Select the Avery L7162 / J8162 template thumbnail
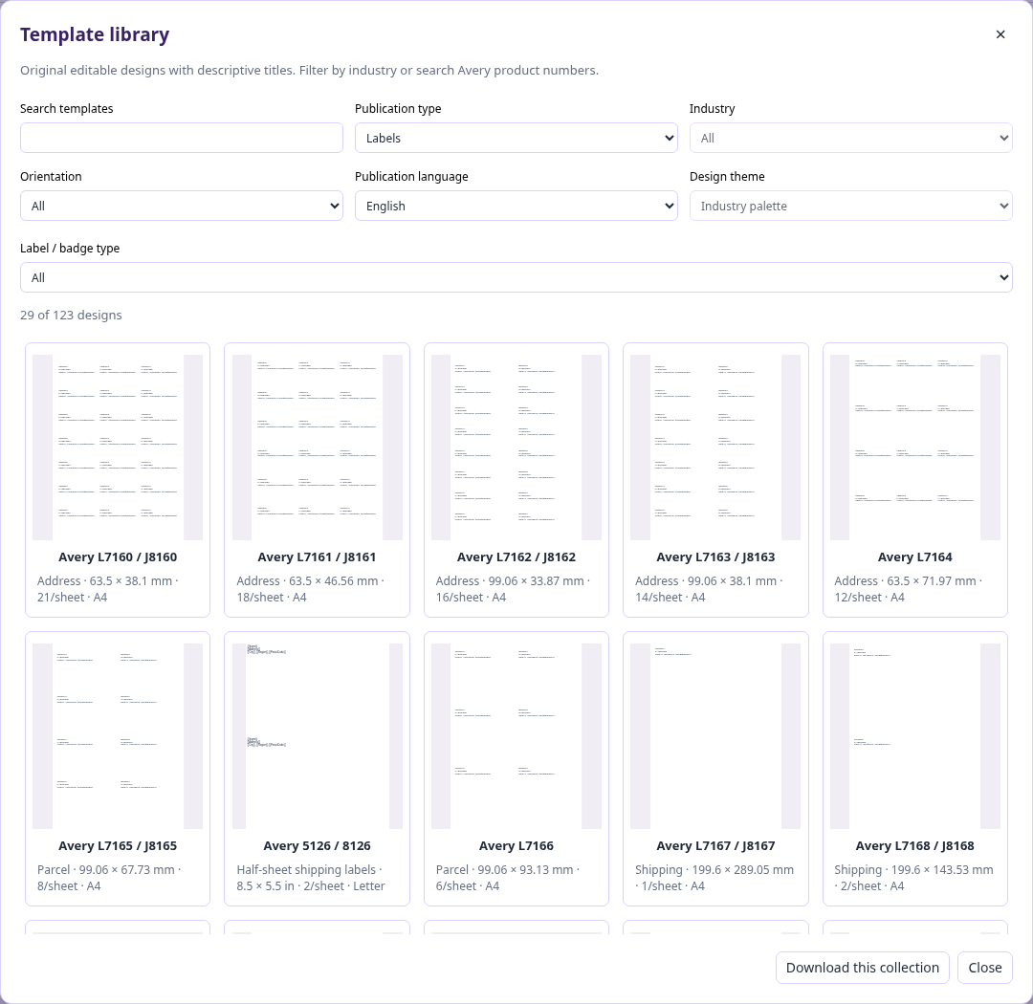Image resolution: width=1033 pixels, height=1004 pixels. pos(516,447)
